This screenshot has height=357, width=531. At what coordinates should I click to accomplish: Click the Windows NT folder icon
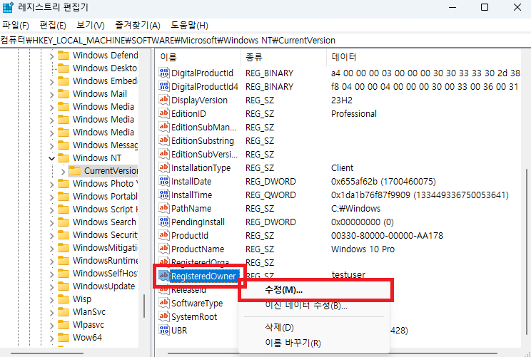(x=64, y=158)
